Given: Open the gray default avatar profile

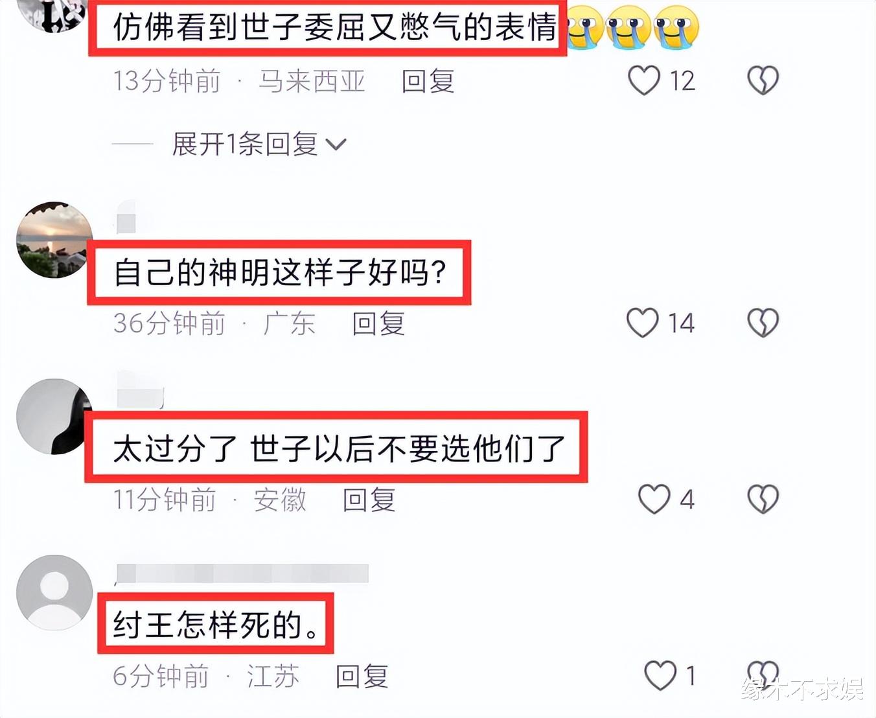Looking at the screenshot, I should tap(54, 593).
